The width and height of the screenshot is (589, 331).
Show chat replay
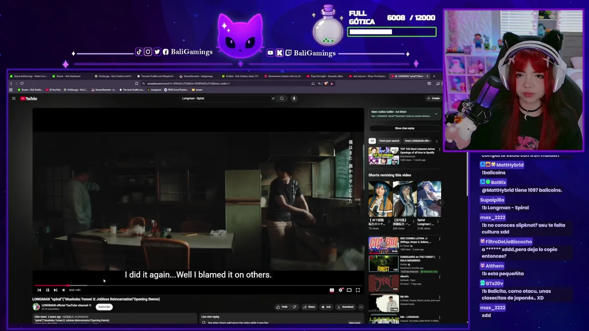pyautogui.click(x=404, y=128)
